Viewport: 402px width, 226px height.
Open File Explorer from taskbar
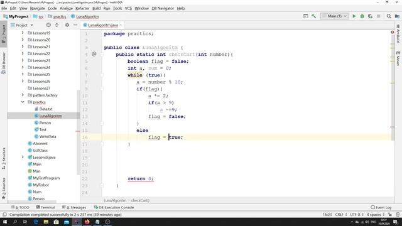(46, 222)
